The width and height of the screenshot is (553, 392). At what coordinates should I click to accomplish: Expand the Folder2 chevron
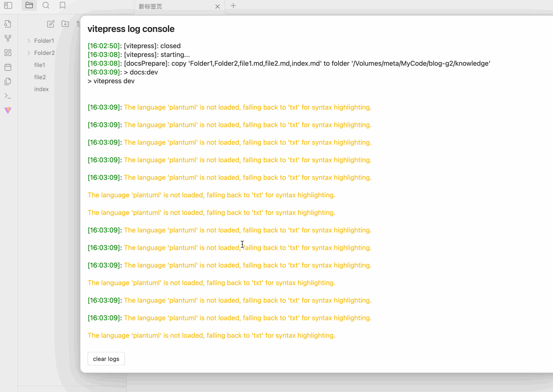point(29,53)
